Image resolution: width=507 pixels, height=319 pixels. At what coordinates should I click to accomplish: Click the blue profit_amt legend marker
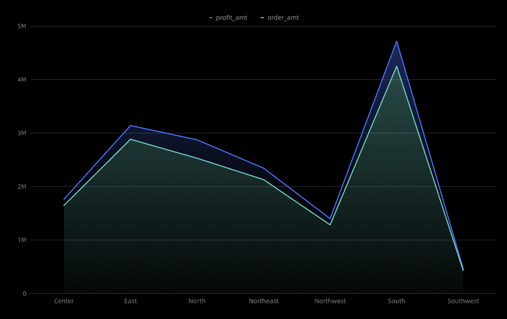[x=211, y=18]
